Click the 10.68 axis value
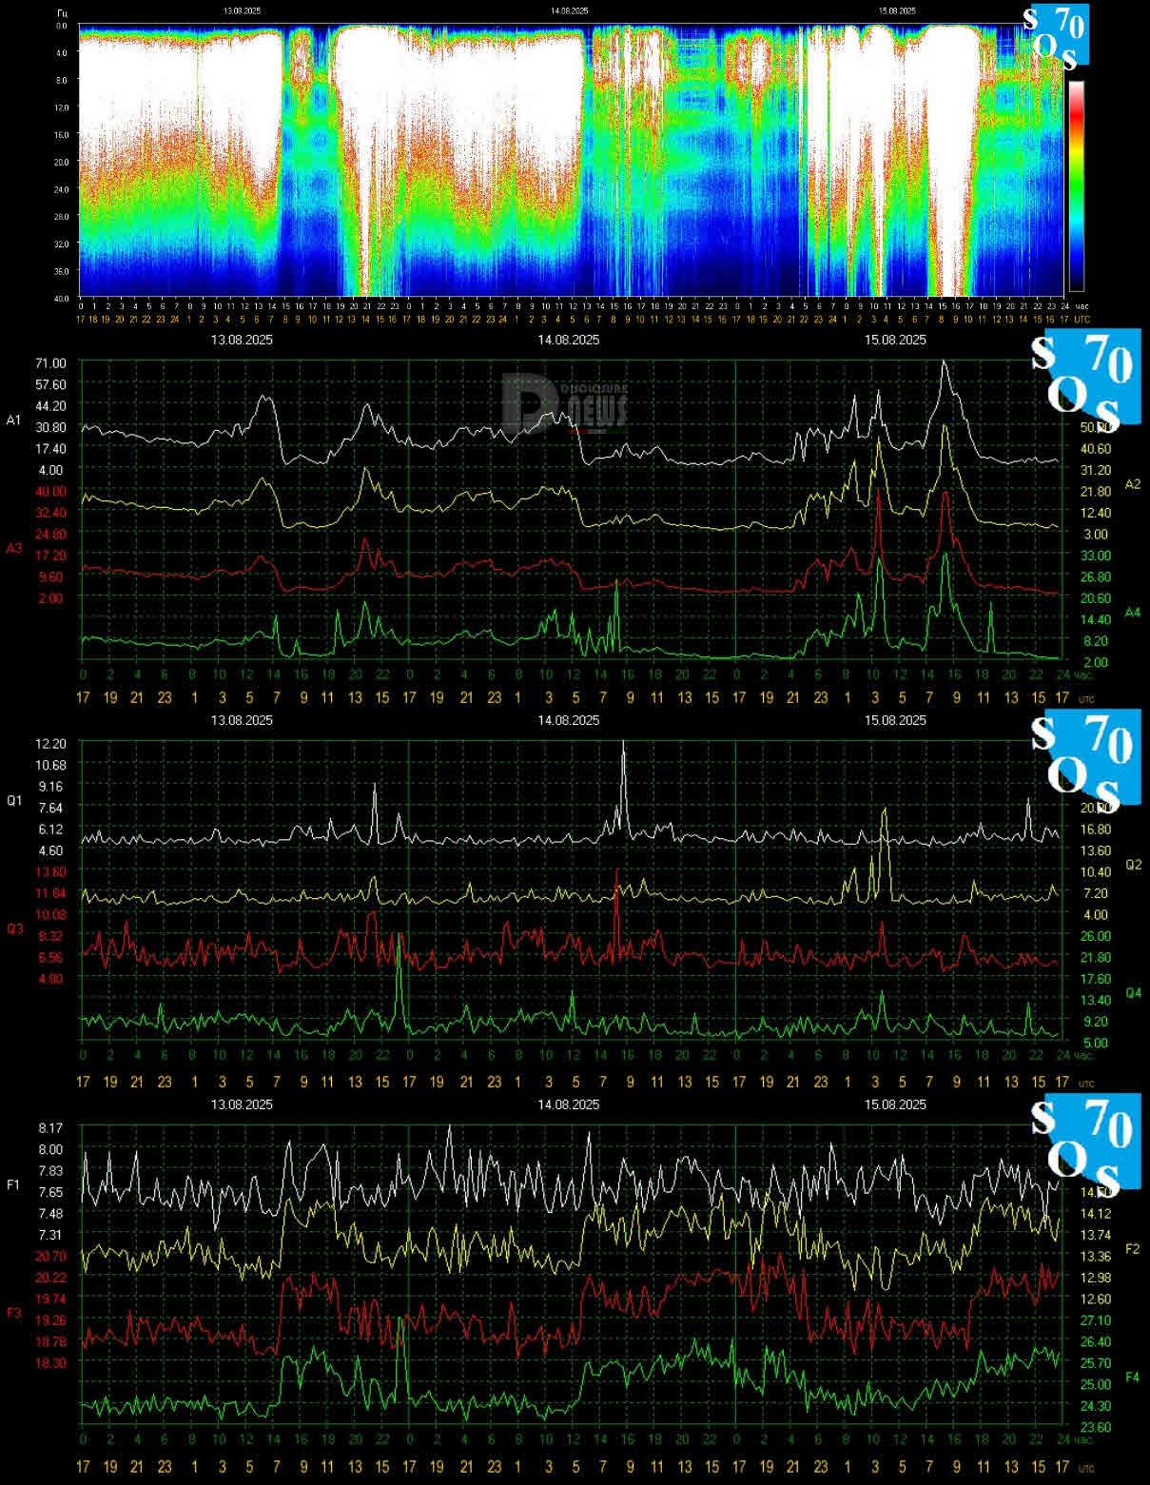The height and width of the screenshot is (1485, 1150). tap(51, 765)
